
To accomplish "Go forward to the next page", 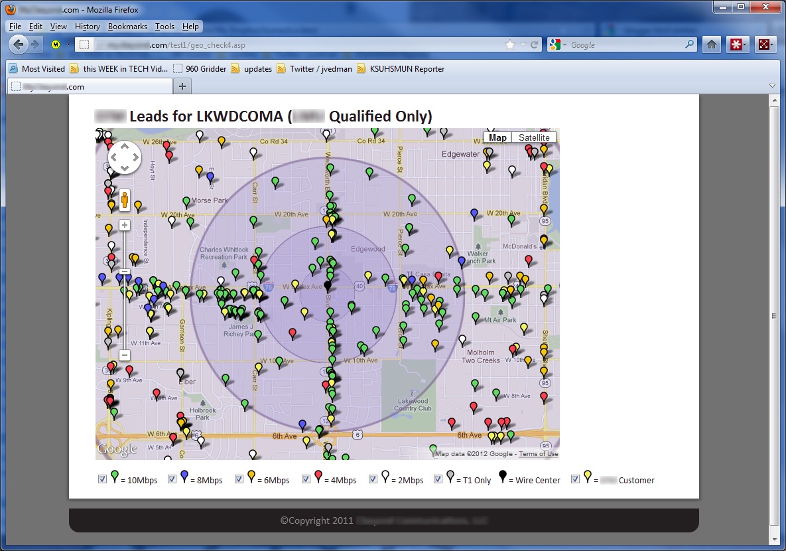I will pyautogui.click(x=34, y=44).
